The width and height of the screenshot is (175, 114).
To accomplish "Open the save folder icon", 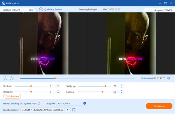I will (74, 110).
